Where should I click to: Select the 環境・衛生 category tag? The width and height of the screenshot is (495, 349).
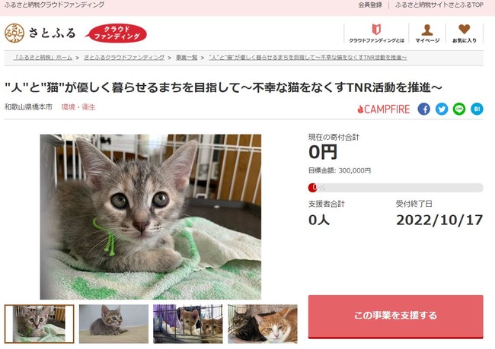tap(78, 107)
